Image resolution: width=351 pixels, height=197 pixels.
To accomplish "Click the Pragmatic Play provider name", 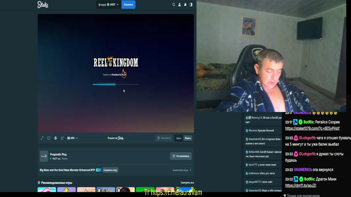I will [58, 155].
